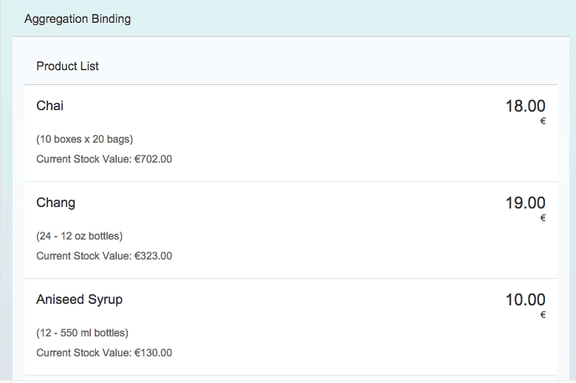This screenshot has width=576, height=383.
Task: Open the Chang product name
Action: click(55, 203)
